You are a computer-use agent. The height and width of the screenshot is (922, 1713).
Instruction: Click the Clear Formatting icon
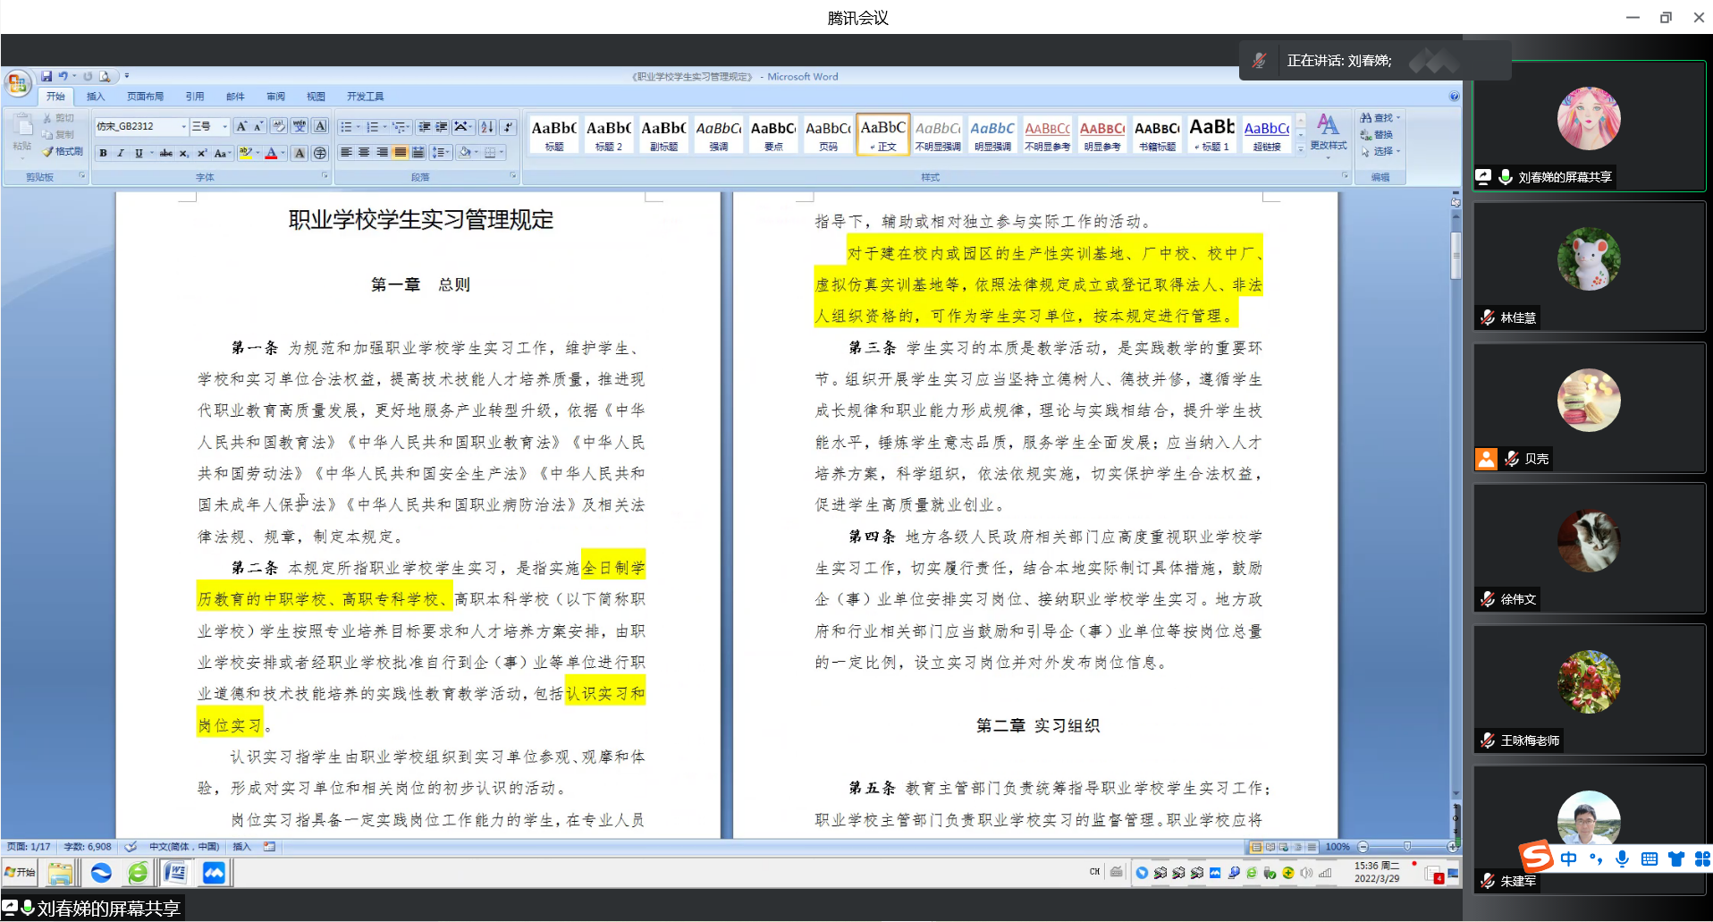coord(278,126)
